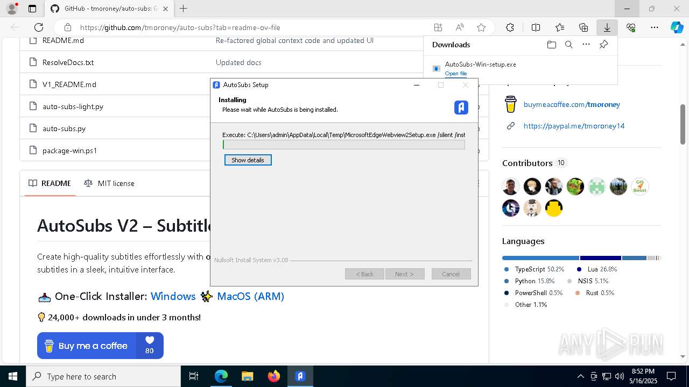689x387 pixels.
Task: Click Open file link under AutoSubs-Win-setup.exe
Action: [455, 74]
